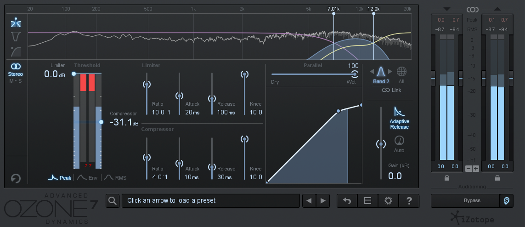Click the Compressor Knee slider knob
This screenshot has height=227, width=525.
click(x=245, y=139)
